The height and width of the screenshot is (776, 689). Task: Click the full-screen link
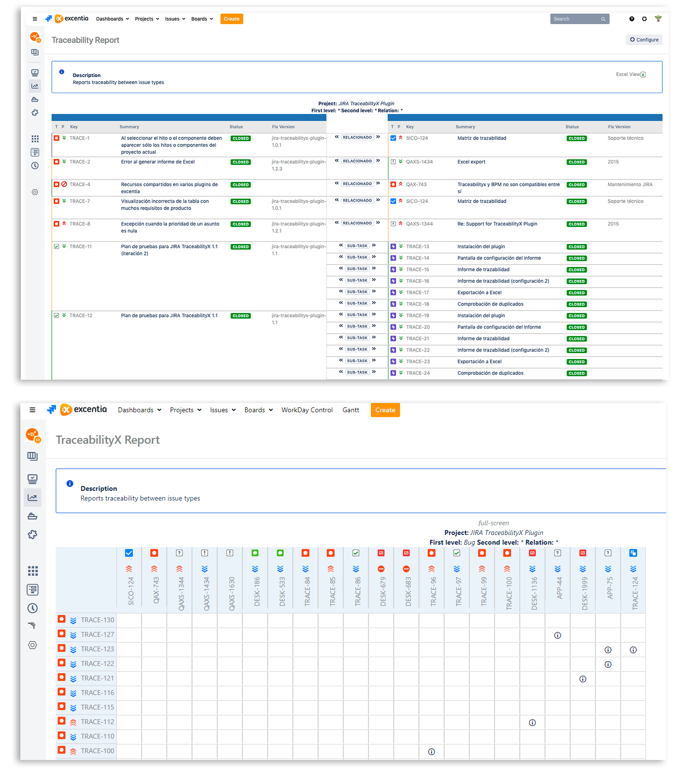[494, 523]
